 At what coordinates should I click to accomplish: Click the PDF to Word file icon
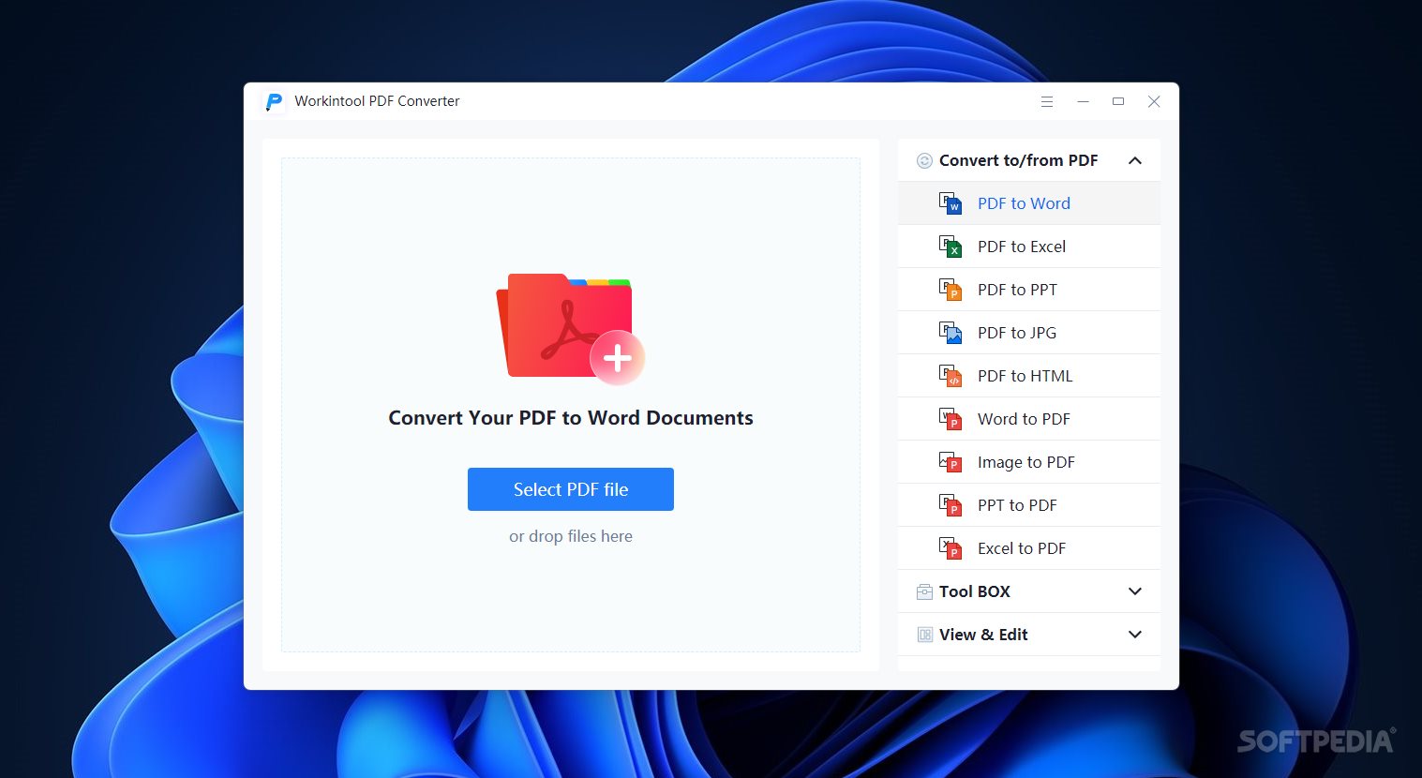click(x=950, y=203)
